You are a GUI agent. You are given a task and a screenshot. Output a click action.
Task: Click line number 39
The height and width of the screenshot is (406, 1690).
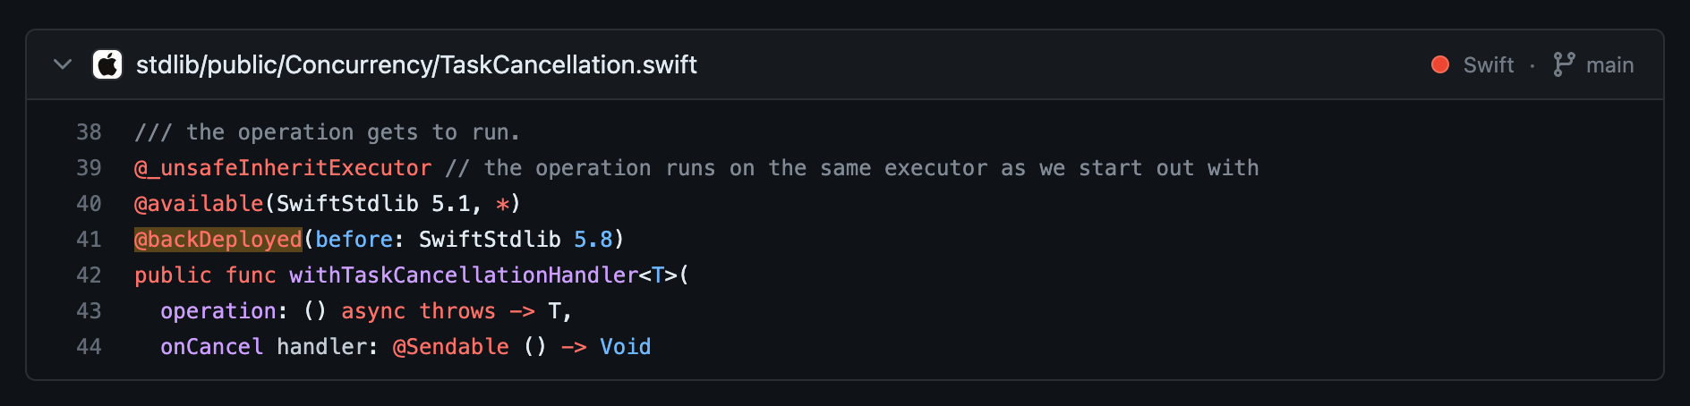click(x=89, y=168)
